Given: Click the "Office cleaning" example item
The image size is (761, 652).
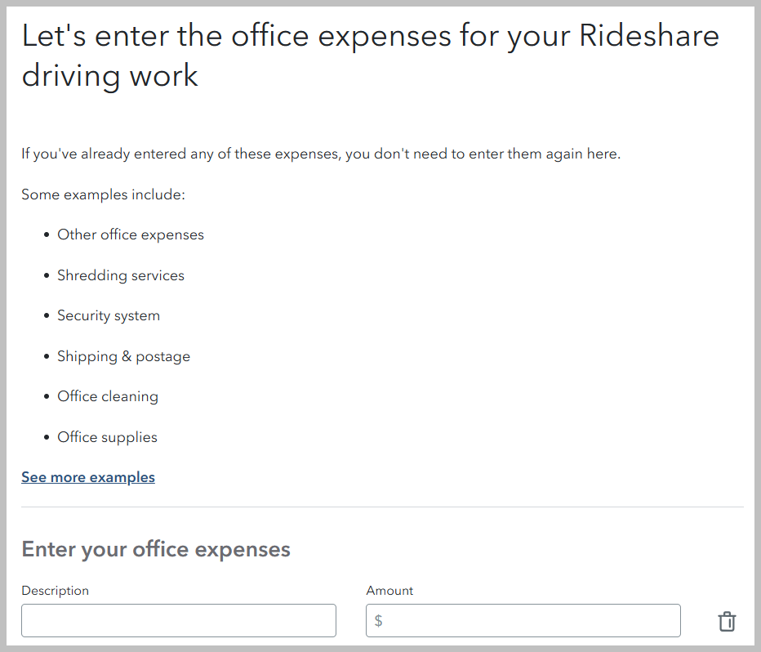Looking at the screenshot, I should [108, 397].
